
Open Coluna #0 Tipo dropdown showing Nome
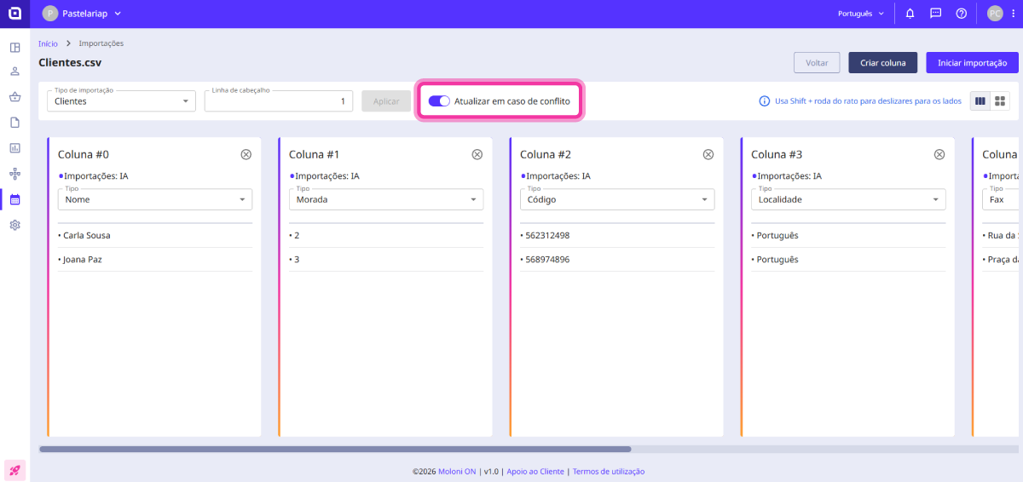tap(155, 199)
